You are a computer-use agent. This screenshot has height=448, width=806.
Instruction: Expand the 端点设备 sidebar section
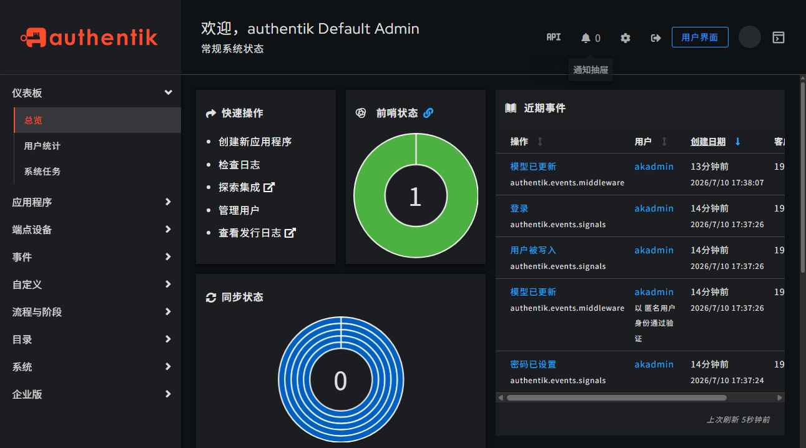(91, 230)
